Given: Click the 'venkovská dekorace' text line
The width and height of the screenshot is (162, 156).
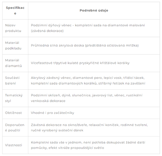Looking at the screenshot, I should 48,101.
